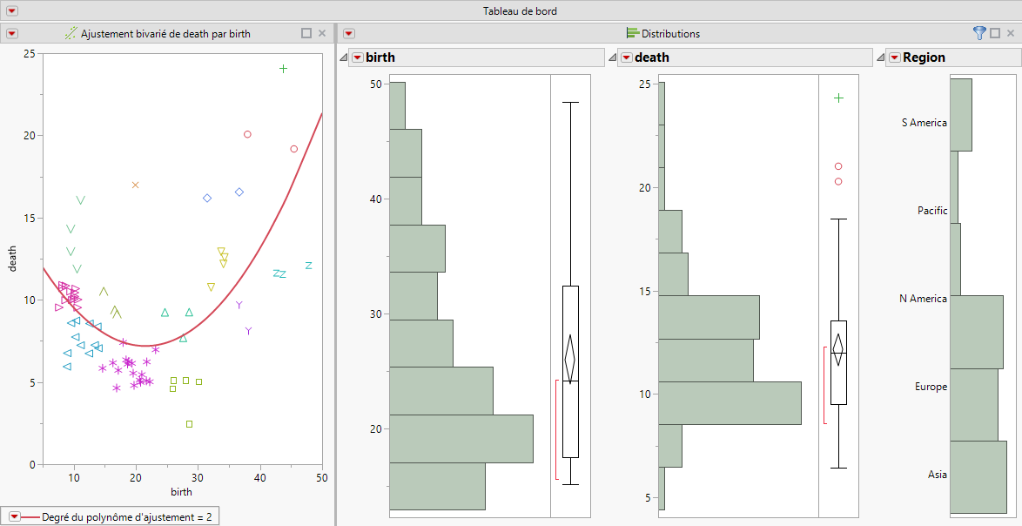Click the green plus outlier in death boxplot
Screen dimensions: 1022x526
tap(839, 98)
